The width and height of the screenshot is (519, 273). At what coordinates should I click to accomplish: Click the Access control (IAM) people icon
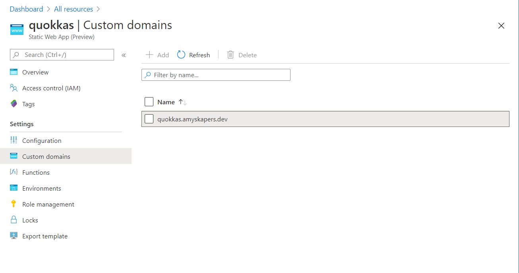point(14,88)
